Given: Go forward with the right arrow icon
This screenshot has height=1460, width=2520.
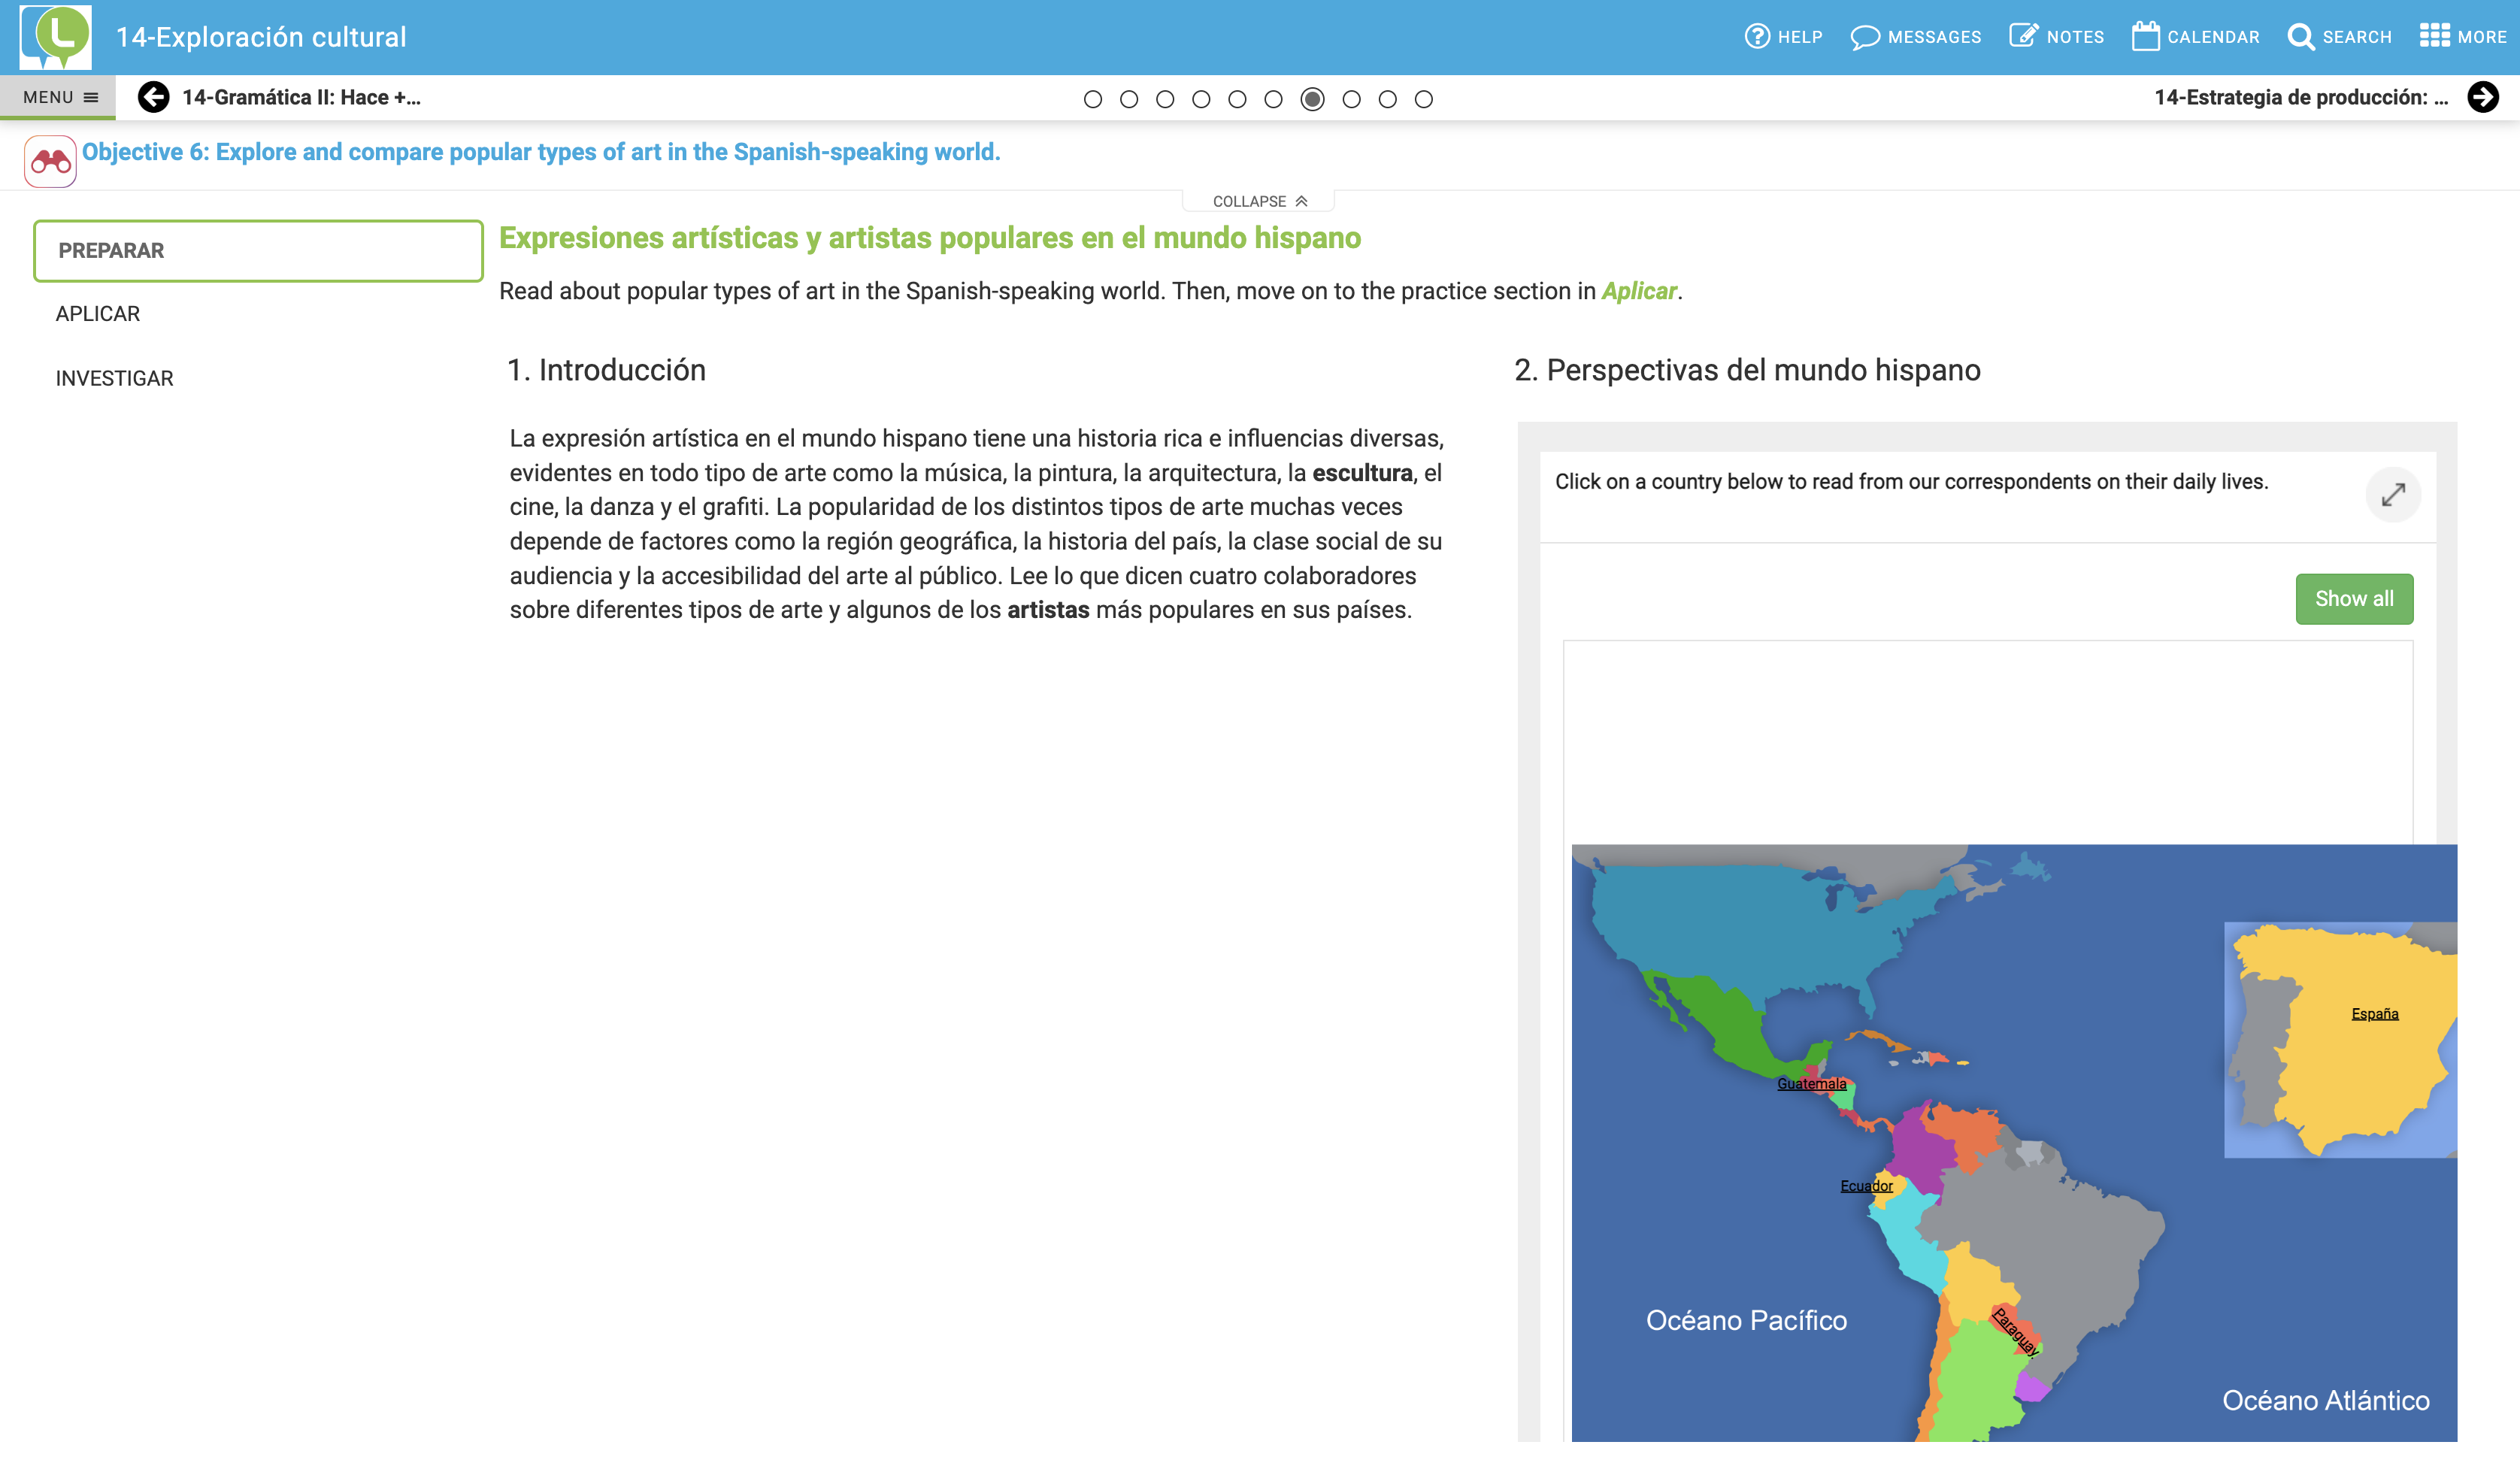Looking at the screenshot, I should coord(2483,97).
